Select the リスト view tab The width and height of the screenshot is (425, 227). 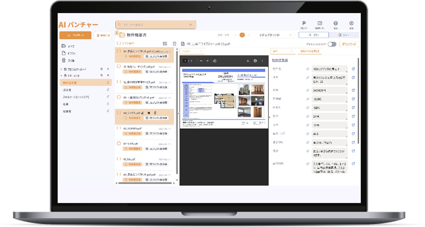click(313, 35)
